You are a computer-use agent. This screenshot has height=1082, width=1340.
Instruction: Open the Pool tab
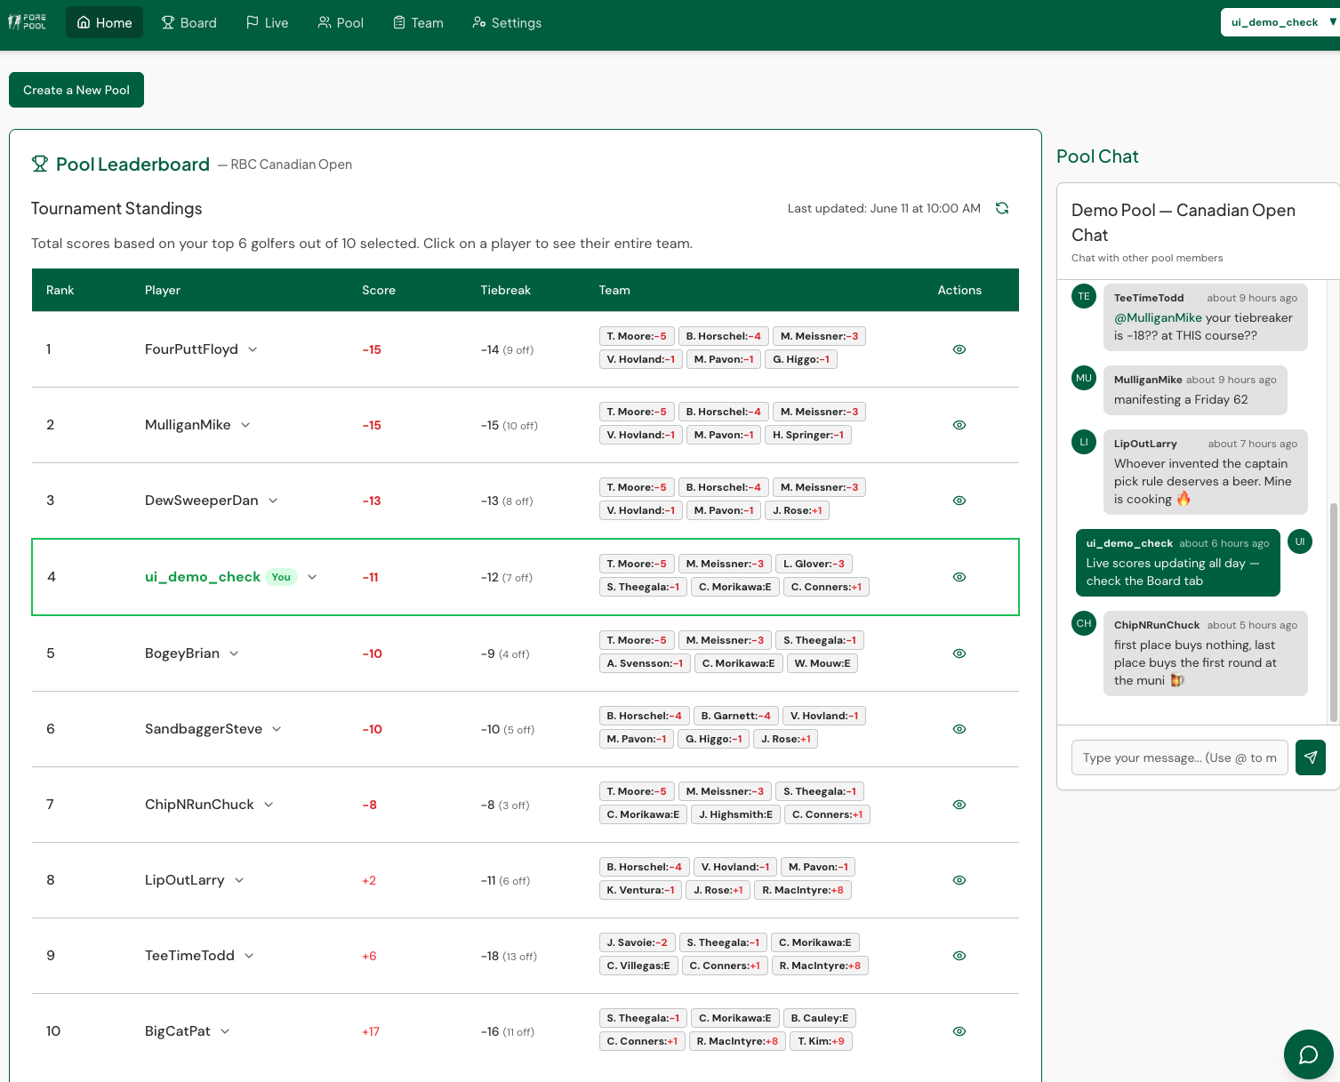tap(341, 22)
